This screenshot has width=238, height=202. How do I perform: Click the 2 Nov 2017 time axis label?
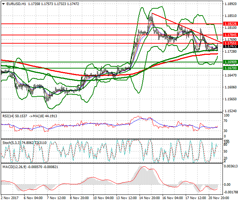click(10, 198)
